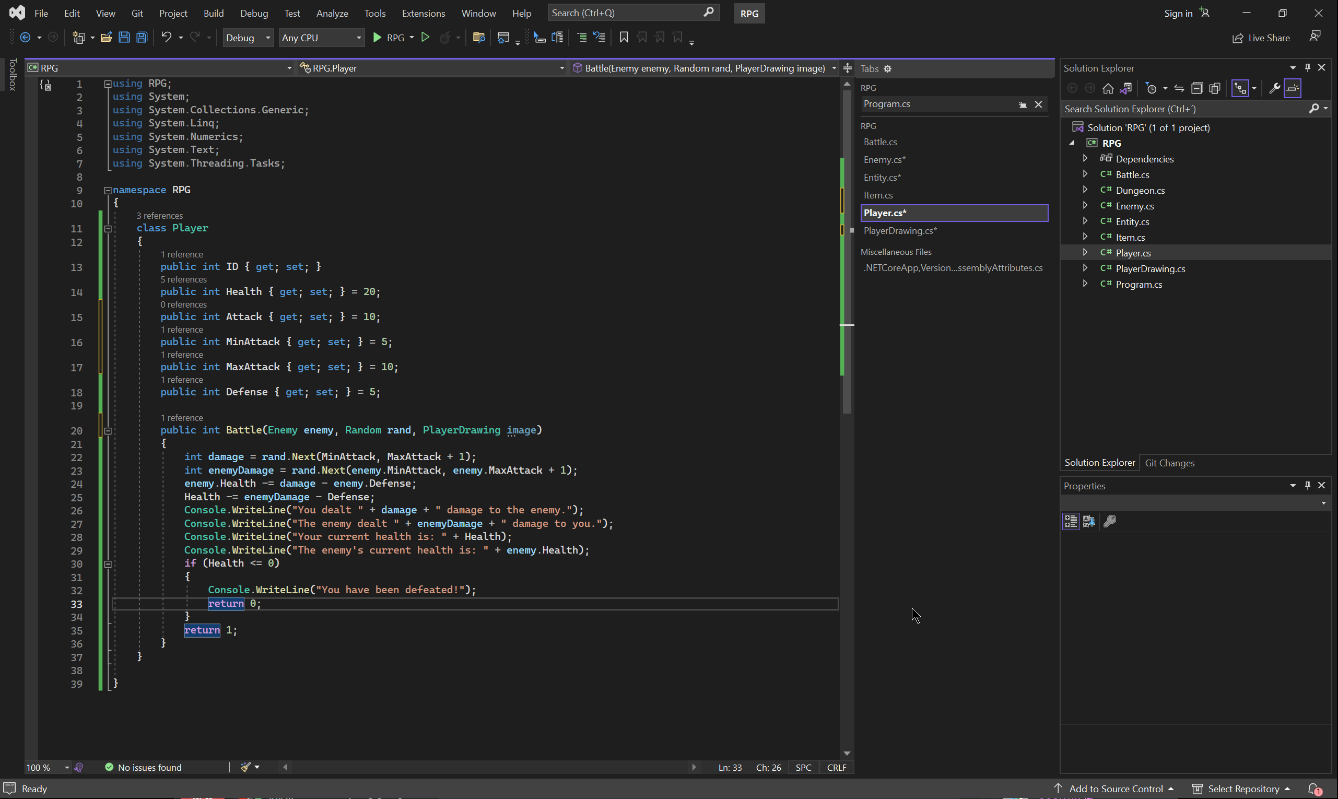
Task: Click the Toggle Bookmark icon
Action: (624, 38)
